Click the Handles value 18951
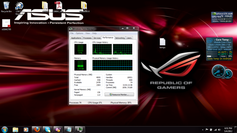The width and height of the screenshot is (237, 133). pos(130,77)
